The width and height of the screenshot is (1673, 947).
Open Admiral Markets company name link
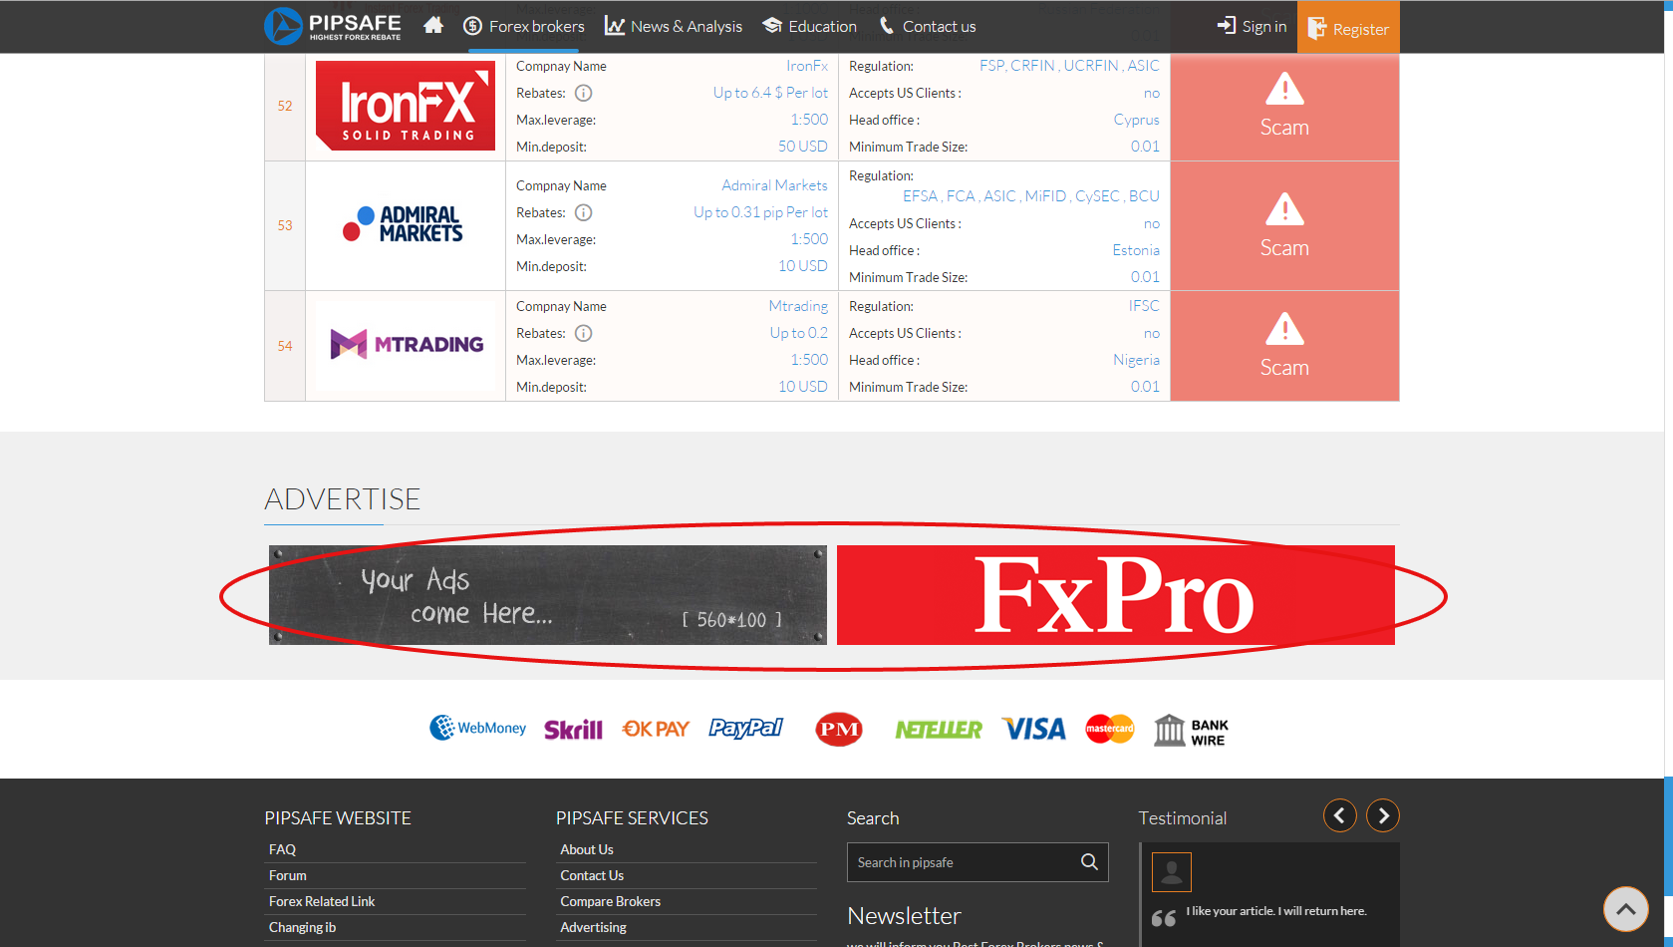coord(774,185)
